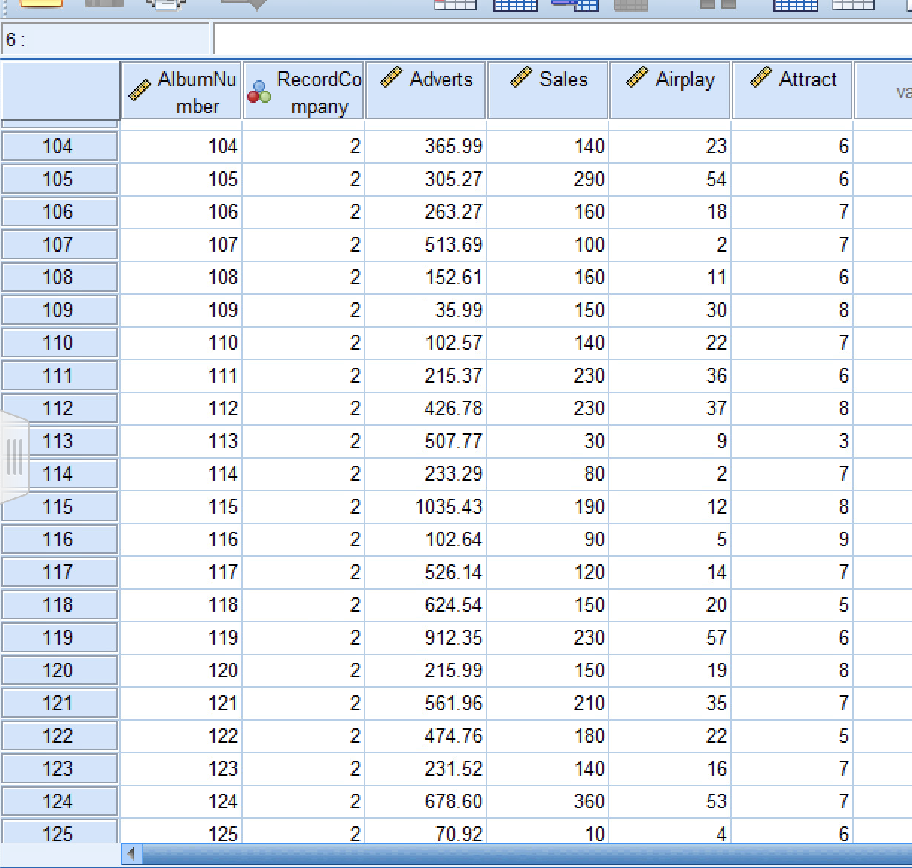Click Sales cell 210
Viewport: 912px width, 868px height.
[548, 703]
